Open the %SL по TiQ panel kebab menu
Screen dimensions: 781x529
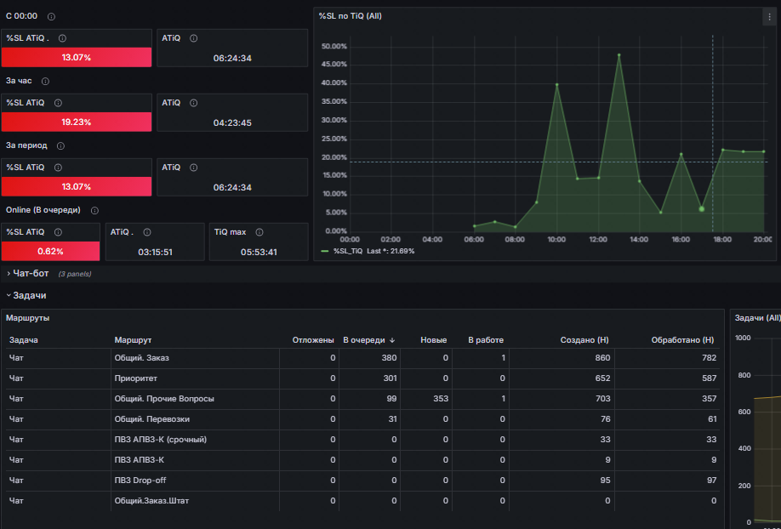[770, 16]
